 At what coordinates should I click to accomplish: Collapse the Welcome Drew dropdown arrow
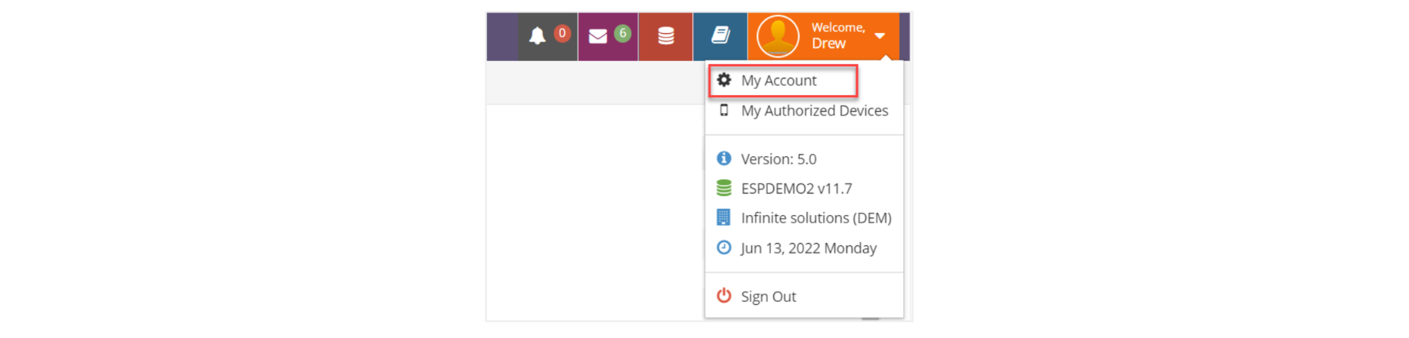click(x=880, y=36)
